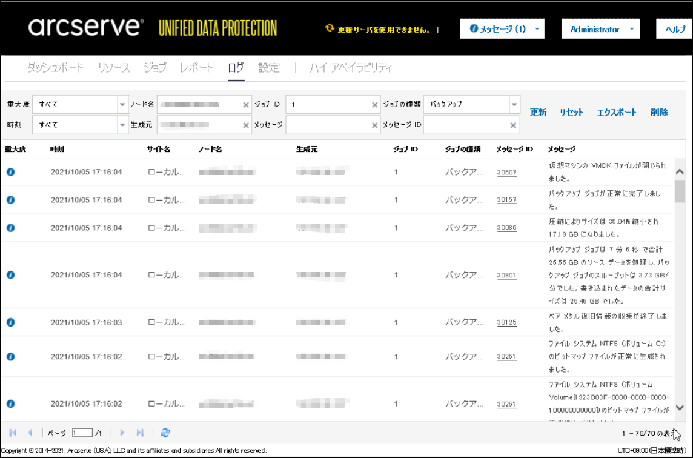Click the previous page arrow icon
The height and width of the screenshot is (458, 693).
[x=30, y=433]
